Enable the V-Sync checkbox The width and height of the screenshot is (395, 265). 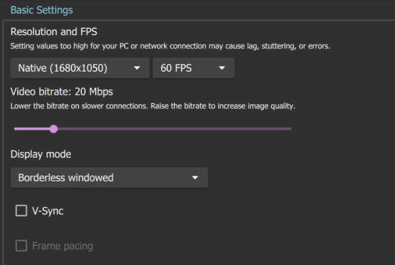21,211
